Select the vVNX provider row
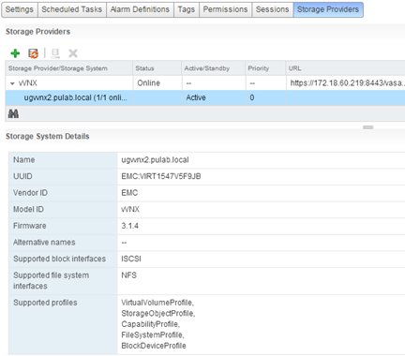Viewport: 405px width, 356px height. coord(205,83)
